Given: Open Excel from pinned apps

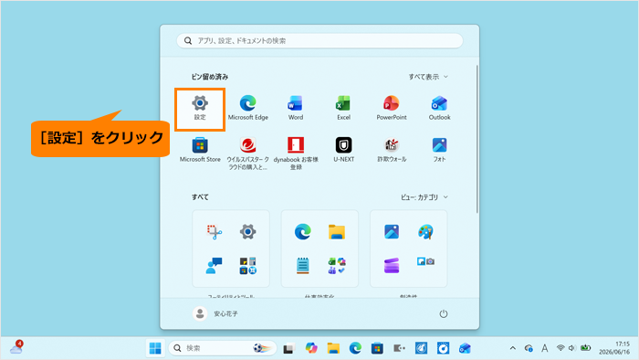Looking at the screenshot, I should [343, 109].
